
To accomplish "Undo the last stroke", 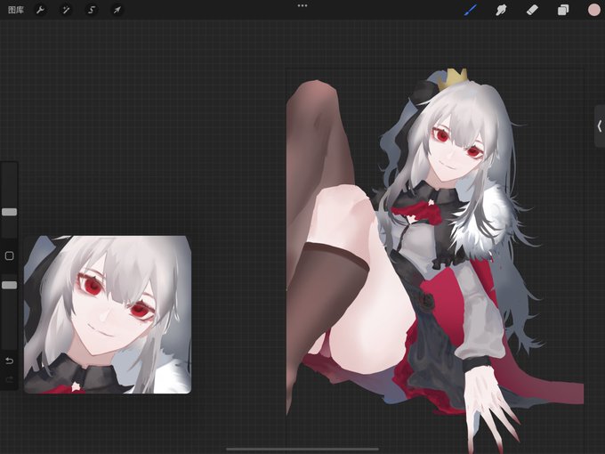I will pos(9,361).
